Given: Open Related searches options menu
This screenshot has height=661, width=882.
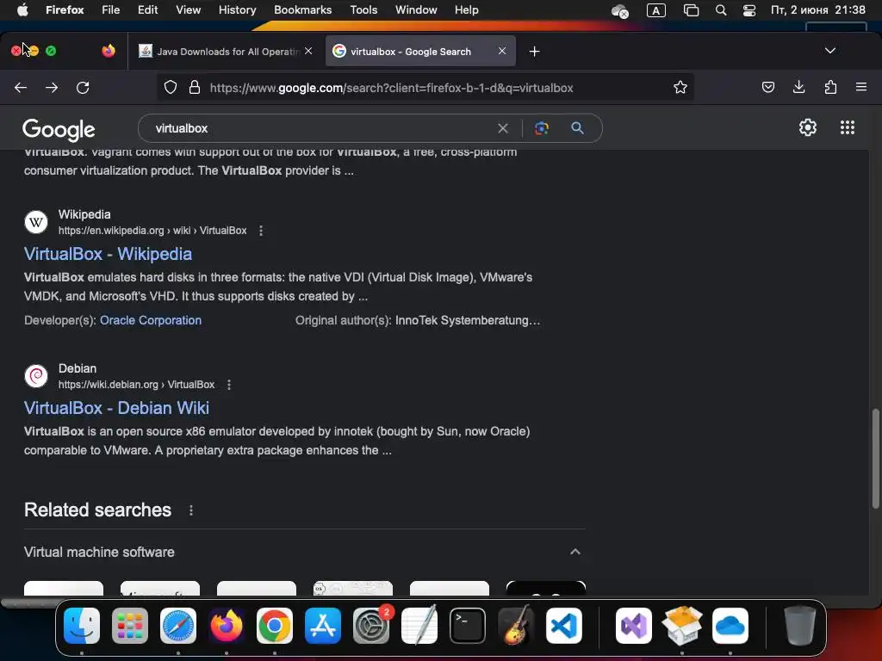Looking at the screenshot, I should (191, 510).
